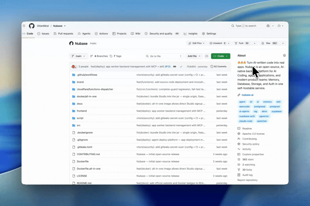Expand the Add file dropdown

point(194,56)
